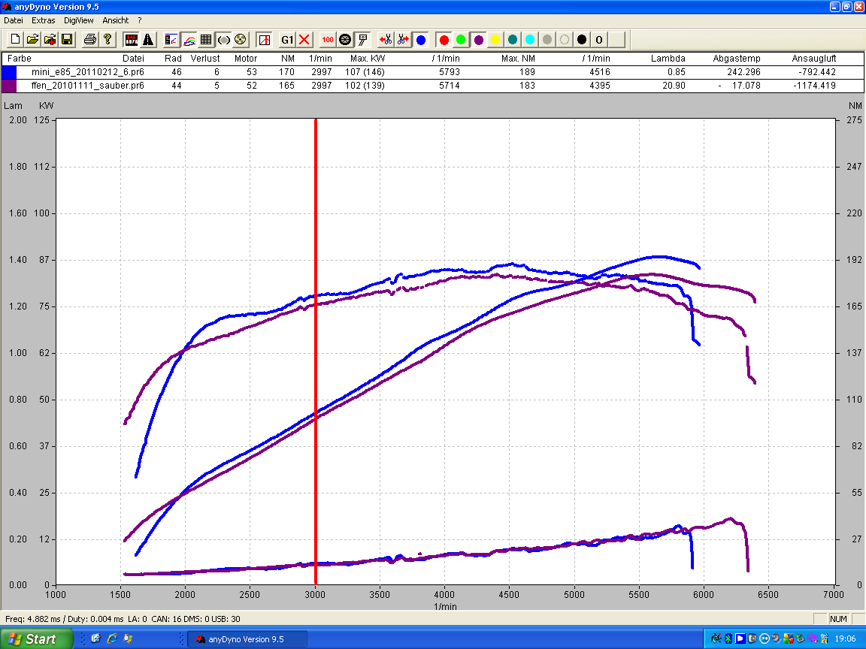Screen dimensions: 866x649
Task: Toggle the red curve color button
Action: [x=444, y=39]
